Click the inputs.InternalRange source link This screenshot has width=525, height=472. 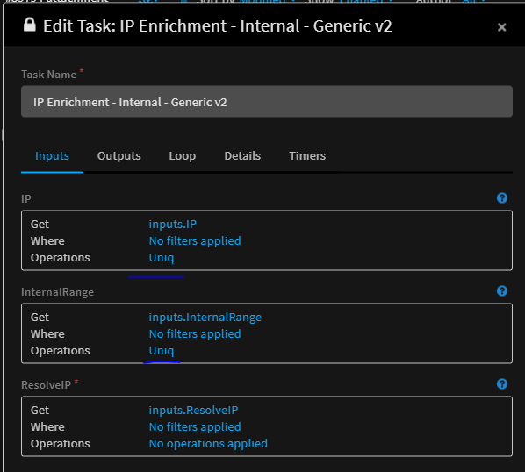(x=205, y=317)
